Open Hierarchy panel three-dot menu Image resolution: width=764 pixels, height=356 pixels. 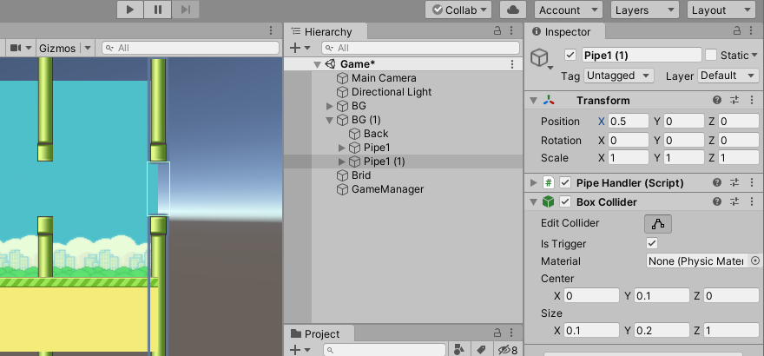(511, 31)
